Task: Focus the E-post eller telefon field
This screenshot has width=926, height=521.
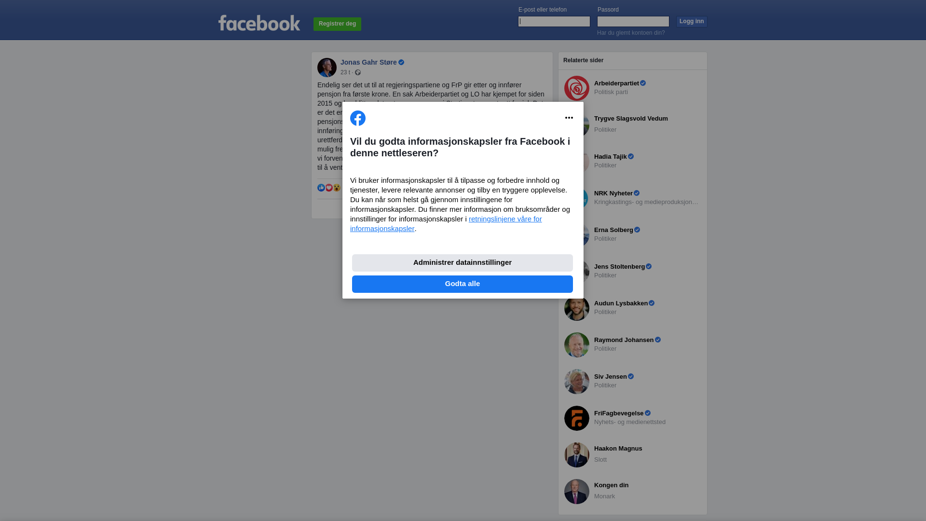Action: tap(554, 21)
